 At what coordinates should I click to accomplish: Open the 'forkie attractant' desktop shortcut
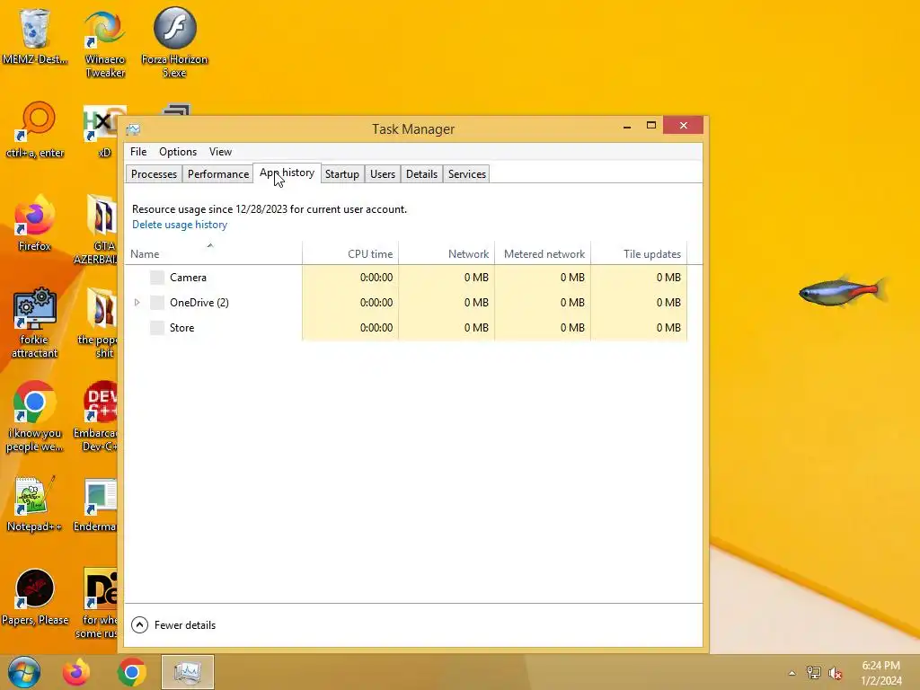(35, 323)
